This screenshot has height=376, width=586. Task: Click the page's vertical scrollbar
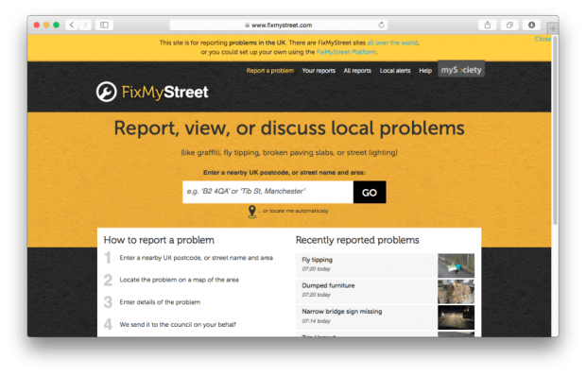(x=555, y=130)
